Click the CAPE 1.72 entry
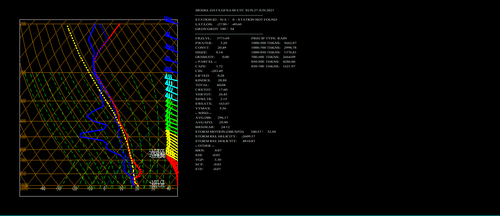Screen dimensions: 500x216 tap(209, 66)
